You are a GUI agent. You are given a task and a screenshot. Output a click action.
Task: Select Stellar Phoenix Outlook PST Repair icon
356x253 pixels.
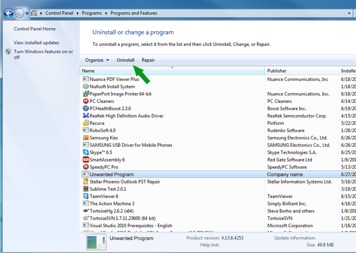85,181
